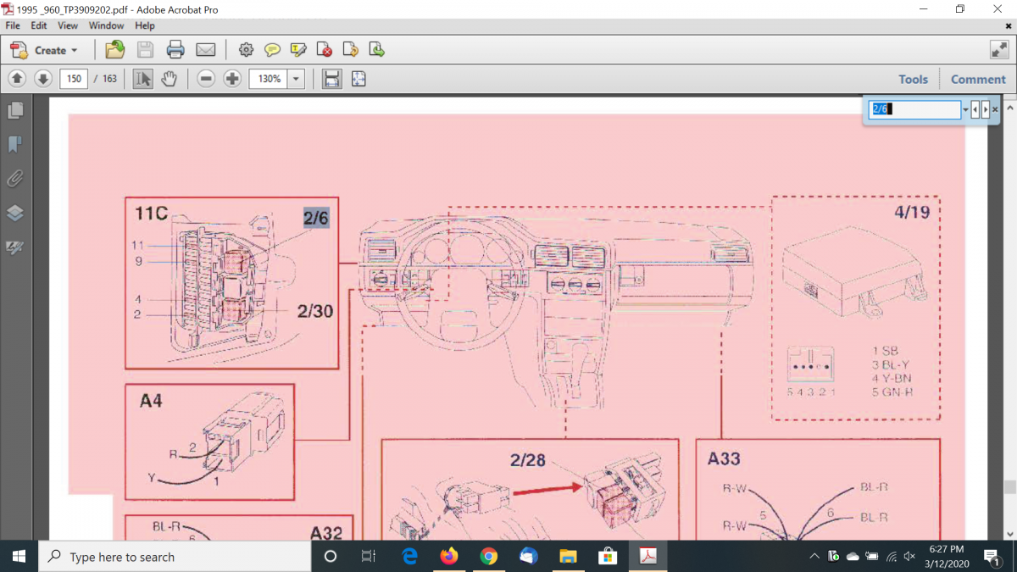The image size is (1017, 572).
Task: Click the page number field showing 150
Action: click(74, 79)
